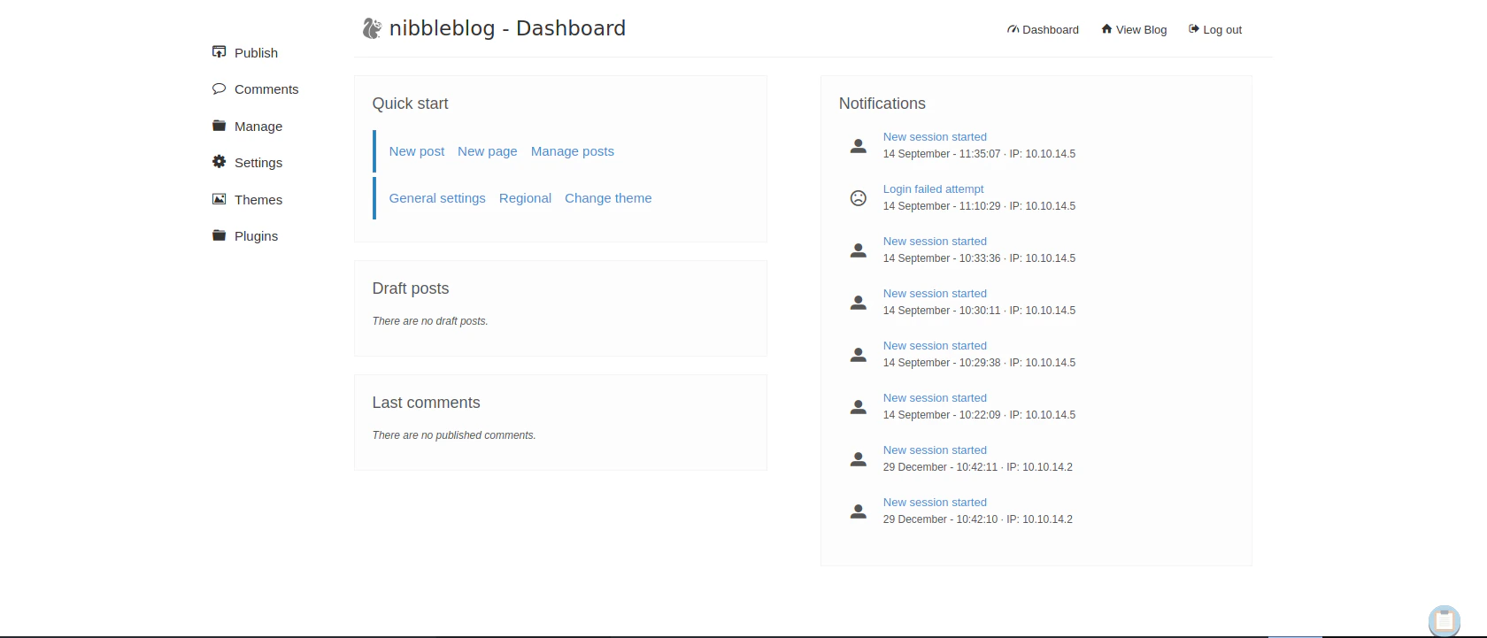Click the Manage folder icon

tap(219, 126)
